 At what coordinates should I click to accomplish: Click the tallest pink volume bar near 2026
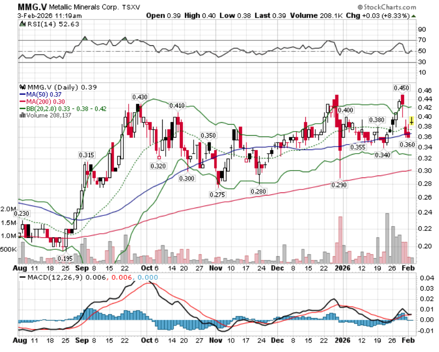[x=340, y=240]
